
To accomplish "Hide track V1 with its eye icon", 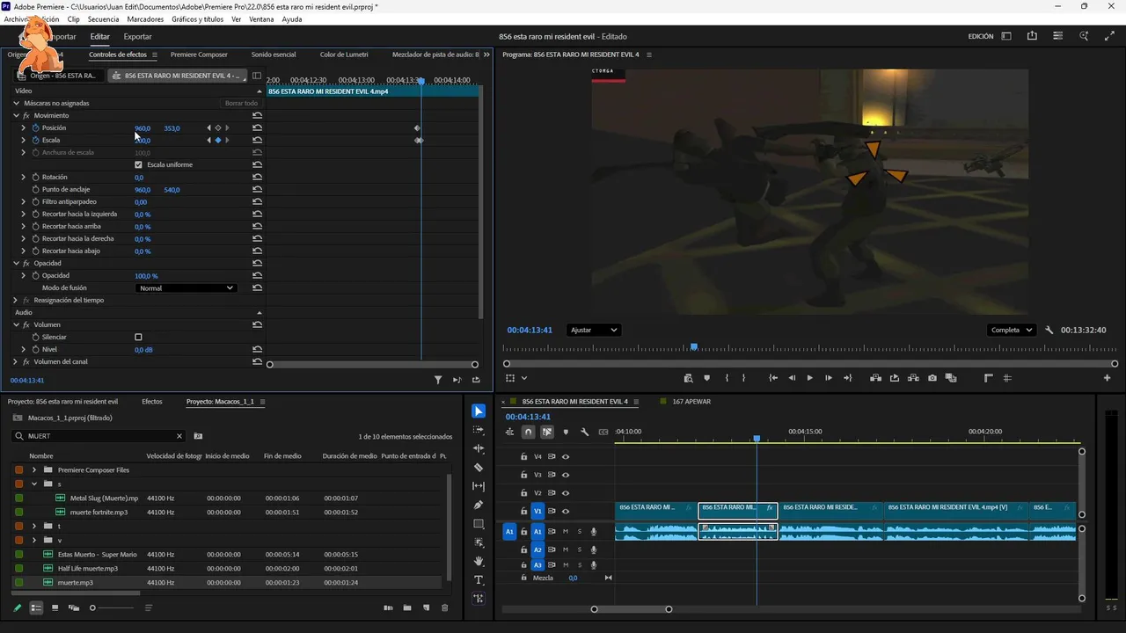I will pyautogui.click(x=566, y=511).
